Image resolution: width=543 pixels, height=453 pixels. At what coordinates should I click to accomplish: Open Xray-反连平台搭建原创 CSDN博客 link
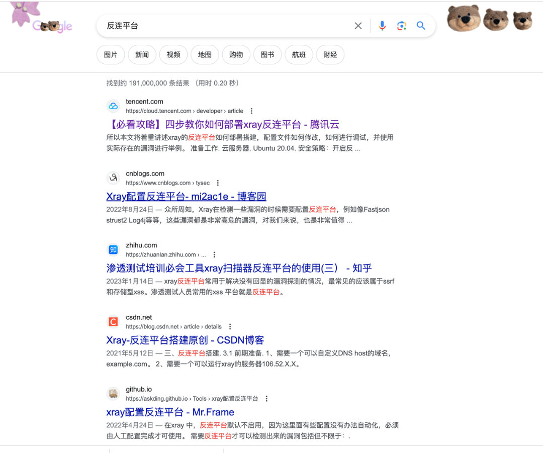tap(185, 340)
